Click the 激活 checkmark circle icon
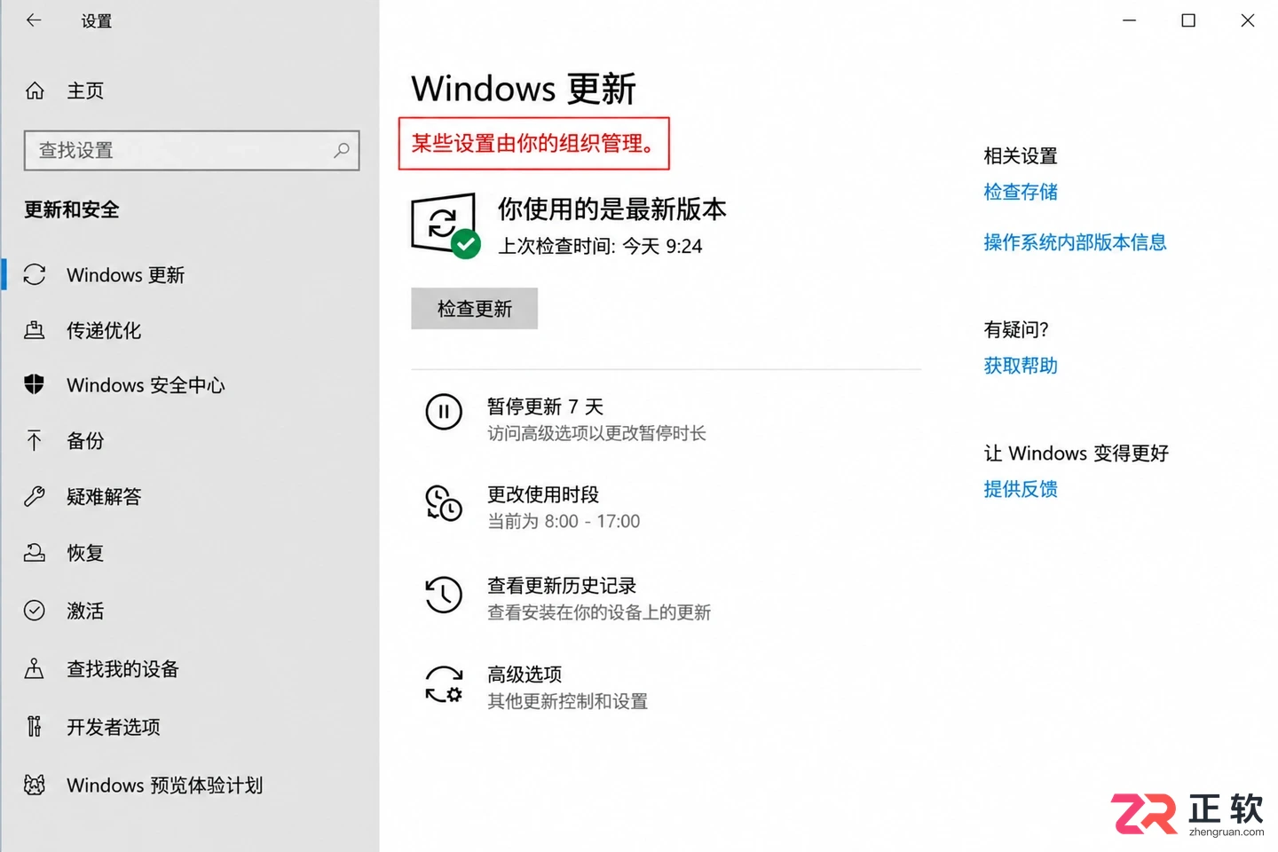This screenshot has height=852, width=1278. click(35, 610)
